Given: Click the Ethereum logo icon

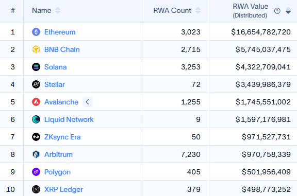Looking at the screenshot, I should click(36, 32).
